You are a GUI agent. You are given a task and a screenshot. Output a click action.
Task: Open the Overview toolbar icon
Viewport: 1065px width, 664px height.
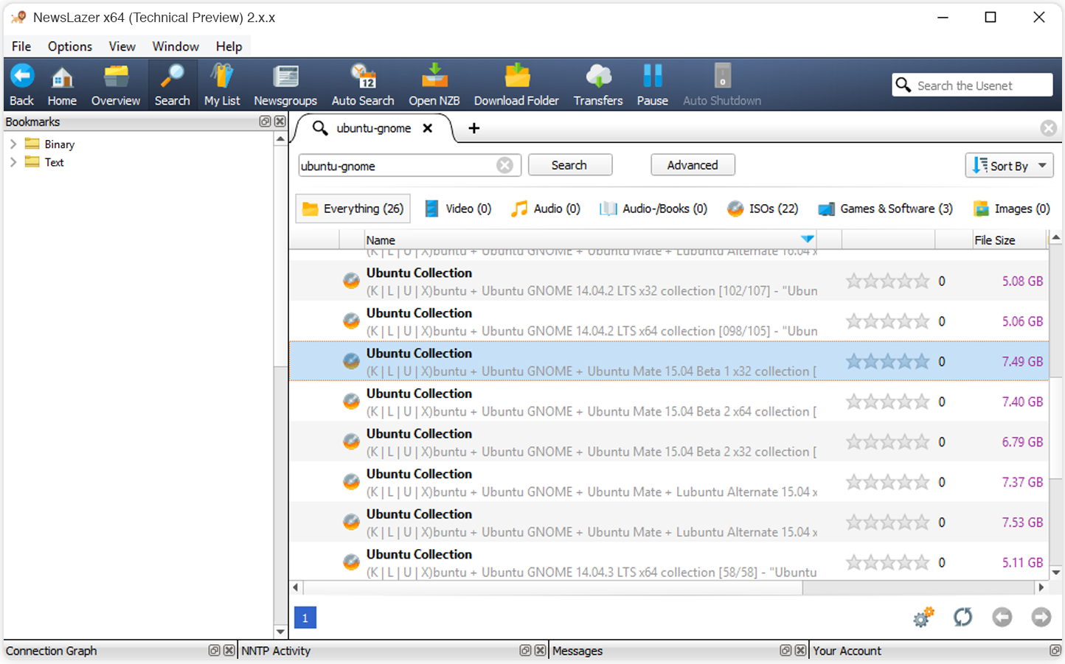click(116, 77)
